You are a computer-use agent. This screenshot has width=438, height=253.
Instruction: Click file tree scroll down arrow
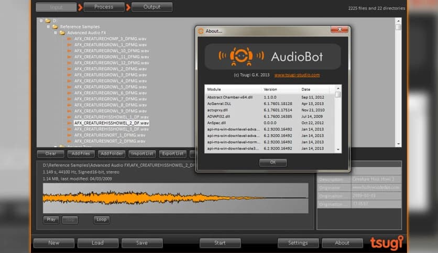point(398,144)
